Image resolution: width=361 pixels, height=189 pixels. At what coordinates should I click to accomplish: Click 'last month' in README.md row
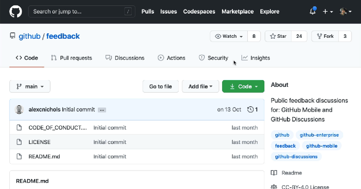(x=245, y=157)
